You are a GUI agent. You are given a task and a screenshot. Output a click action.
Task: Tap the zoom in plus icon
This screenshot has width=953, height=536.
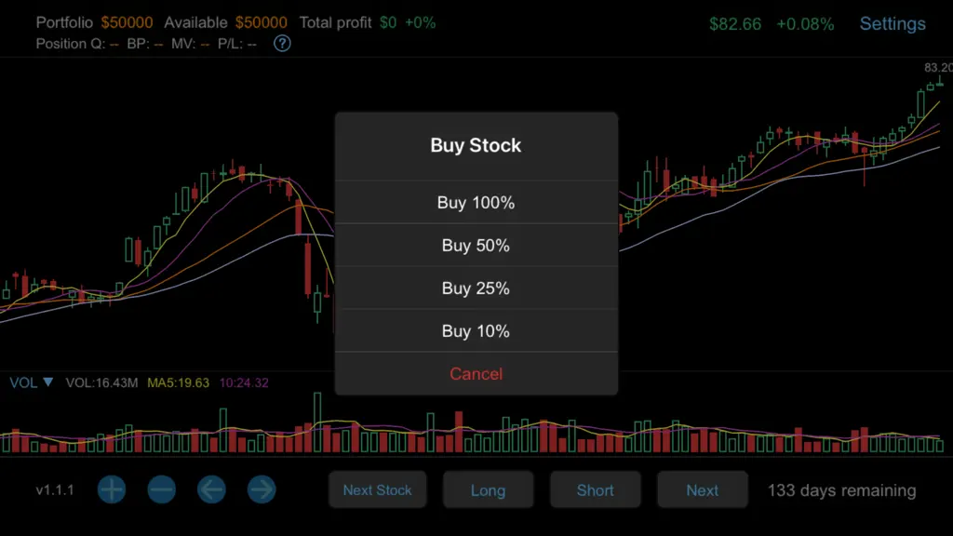click(112, 489)
